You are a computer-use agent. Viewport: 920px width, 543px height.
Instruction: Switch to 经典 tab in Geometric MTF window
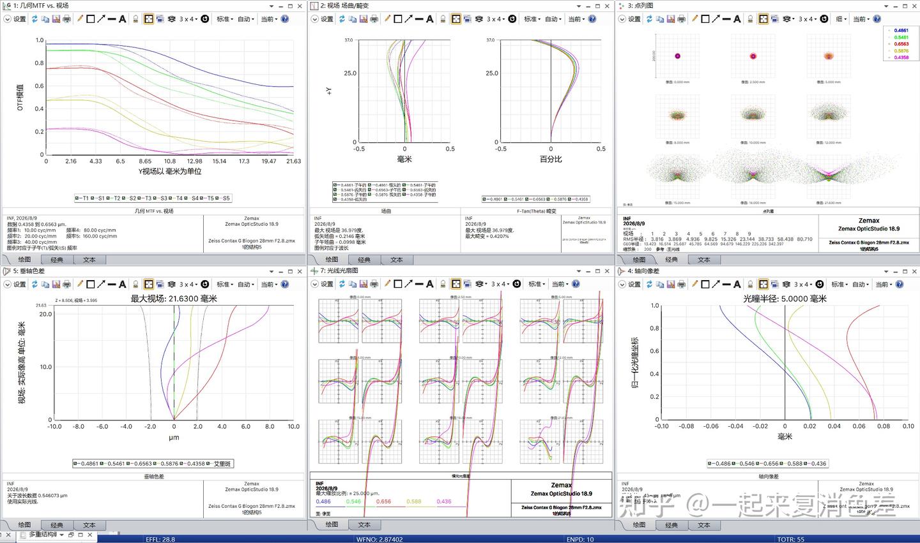click(57, 260)
